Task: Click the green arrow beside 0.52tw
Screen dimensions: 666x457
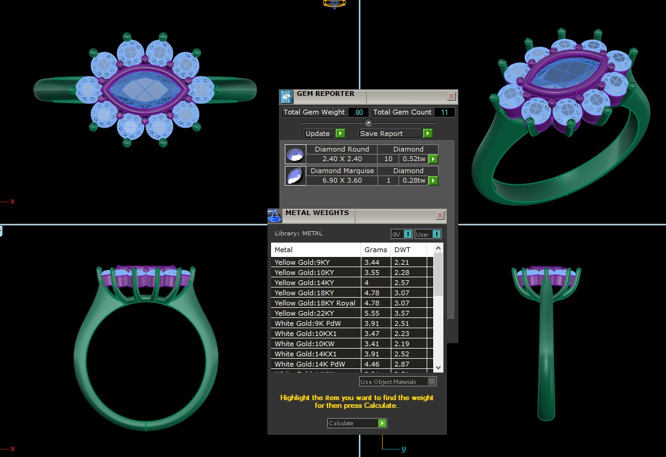Action: 433,159
